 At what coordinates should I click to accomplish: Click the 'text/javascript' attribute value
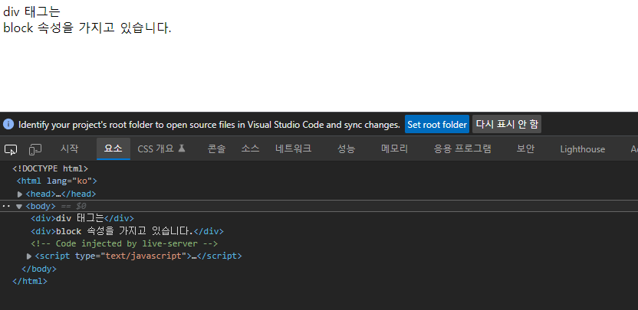pos(143,256)
